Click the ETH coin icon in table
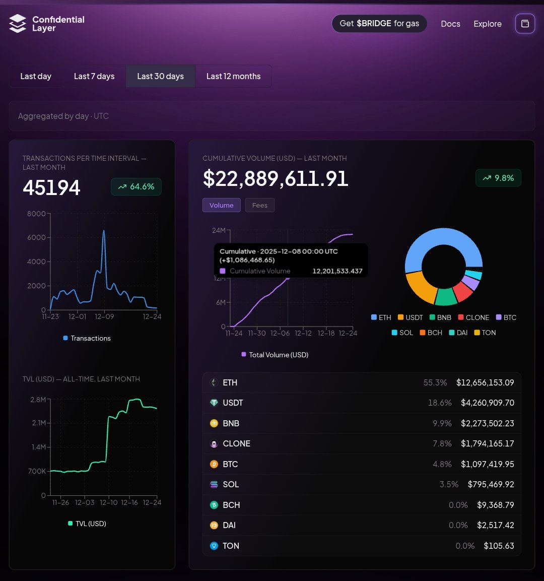The width and height of the screenshot is (544, 581). [x=214, y=382]
